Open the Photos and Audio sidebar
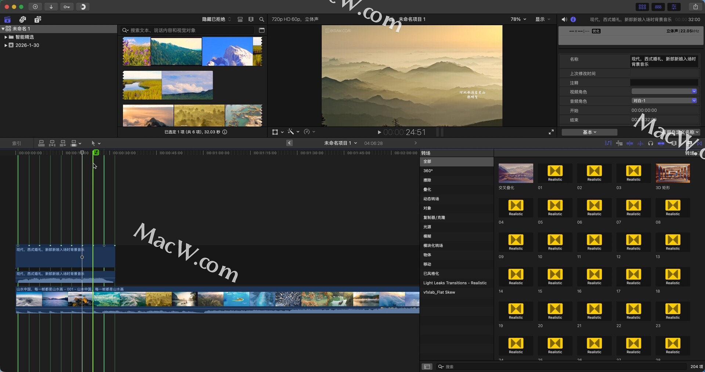 tap(22, 19)
